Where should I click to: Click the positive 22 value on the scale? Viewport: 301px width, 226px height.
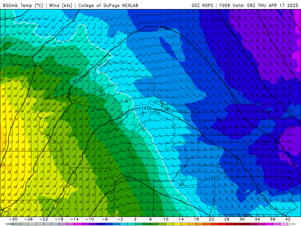211,219
